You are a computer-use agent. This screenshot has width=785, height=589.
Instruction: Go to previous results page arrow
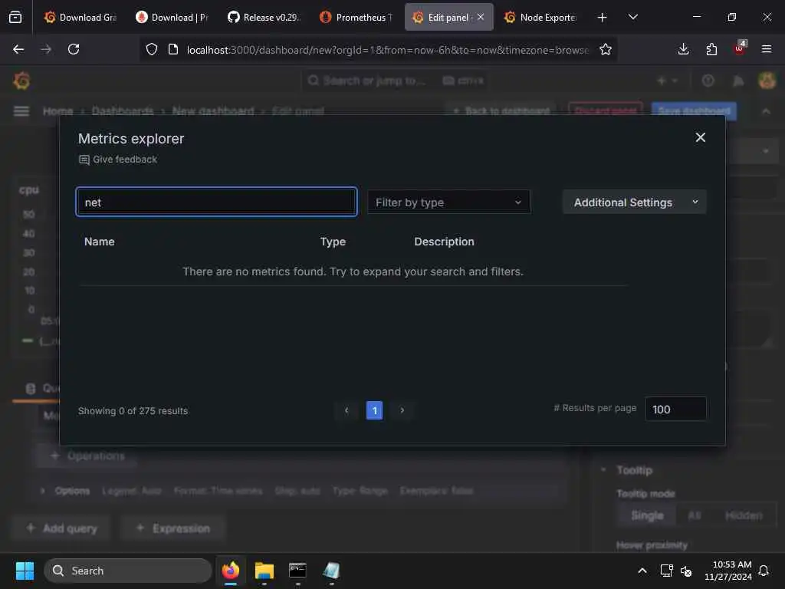[347, 410]
